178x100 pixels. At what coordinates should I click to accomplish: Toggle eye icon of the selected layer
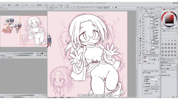click(144, 42)
